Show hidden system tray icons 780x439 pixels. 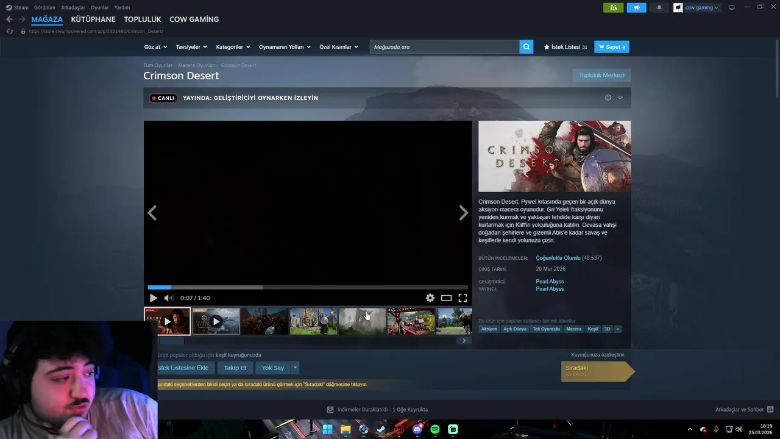click(x=690, y=429)
